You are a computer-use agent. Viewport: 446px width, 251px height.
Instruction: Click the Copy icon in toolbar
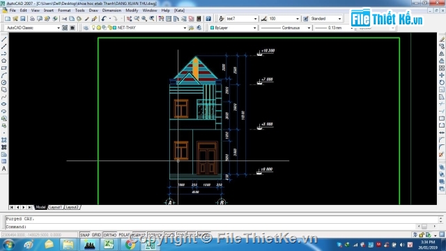pyautogui.click(x=72, y=19)
